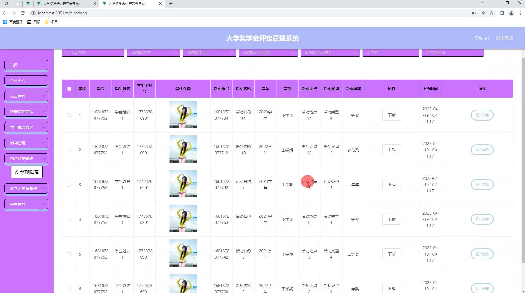Click the new tab plus icon

(171, 4)
